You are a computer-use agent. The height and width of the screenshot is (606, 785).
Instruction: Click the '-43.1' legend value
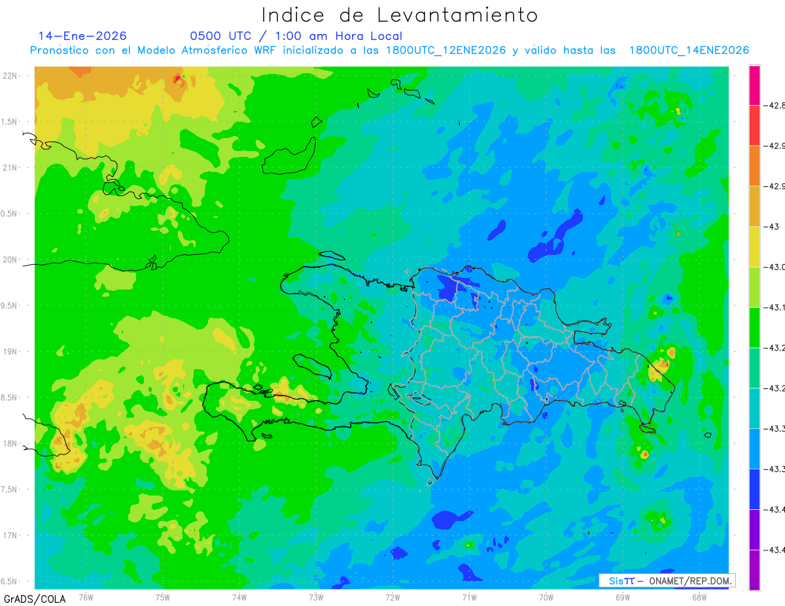tap(776, 307)
